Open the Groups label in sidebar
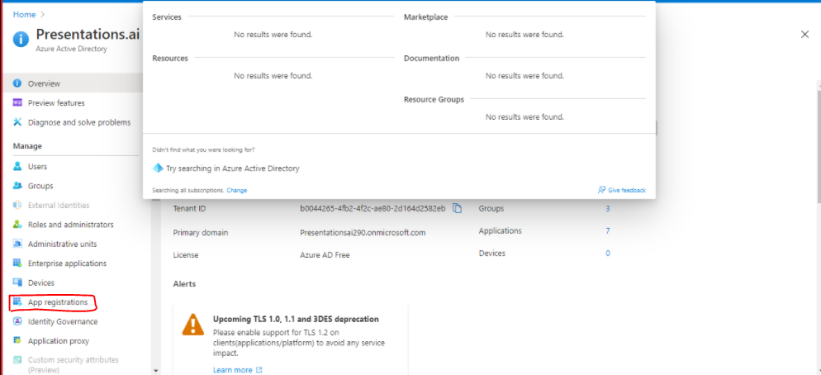The image size is (821, 375). point(40,186)
